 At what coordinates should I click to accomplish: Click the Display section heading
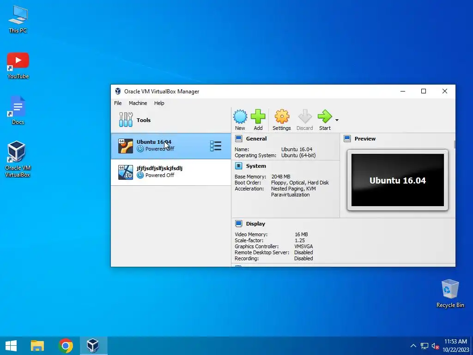(x=255, y=224)
